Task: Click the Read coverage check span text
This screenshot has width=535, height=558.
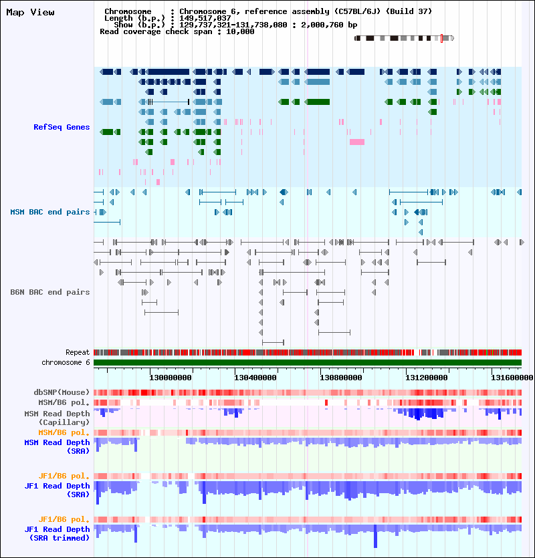Action: [x=177, y=31]
